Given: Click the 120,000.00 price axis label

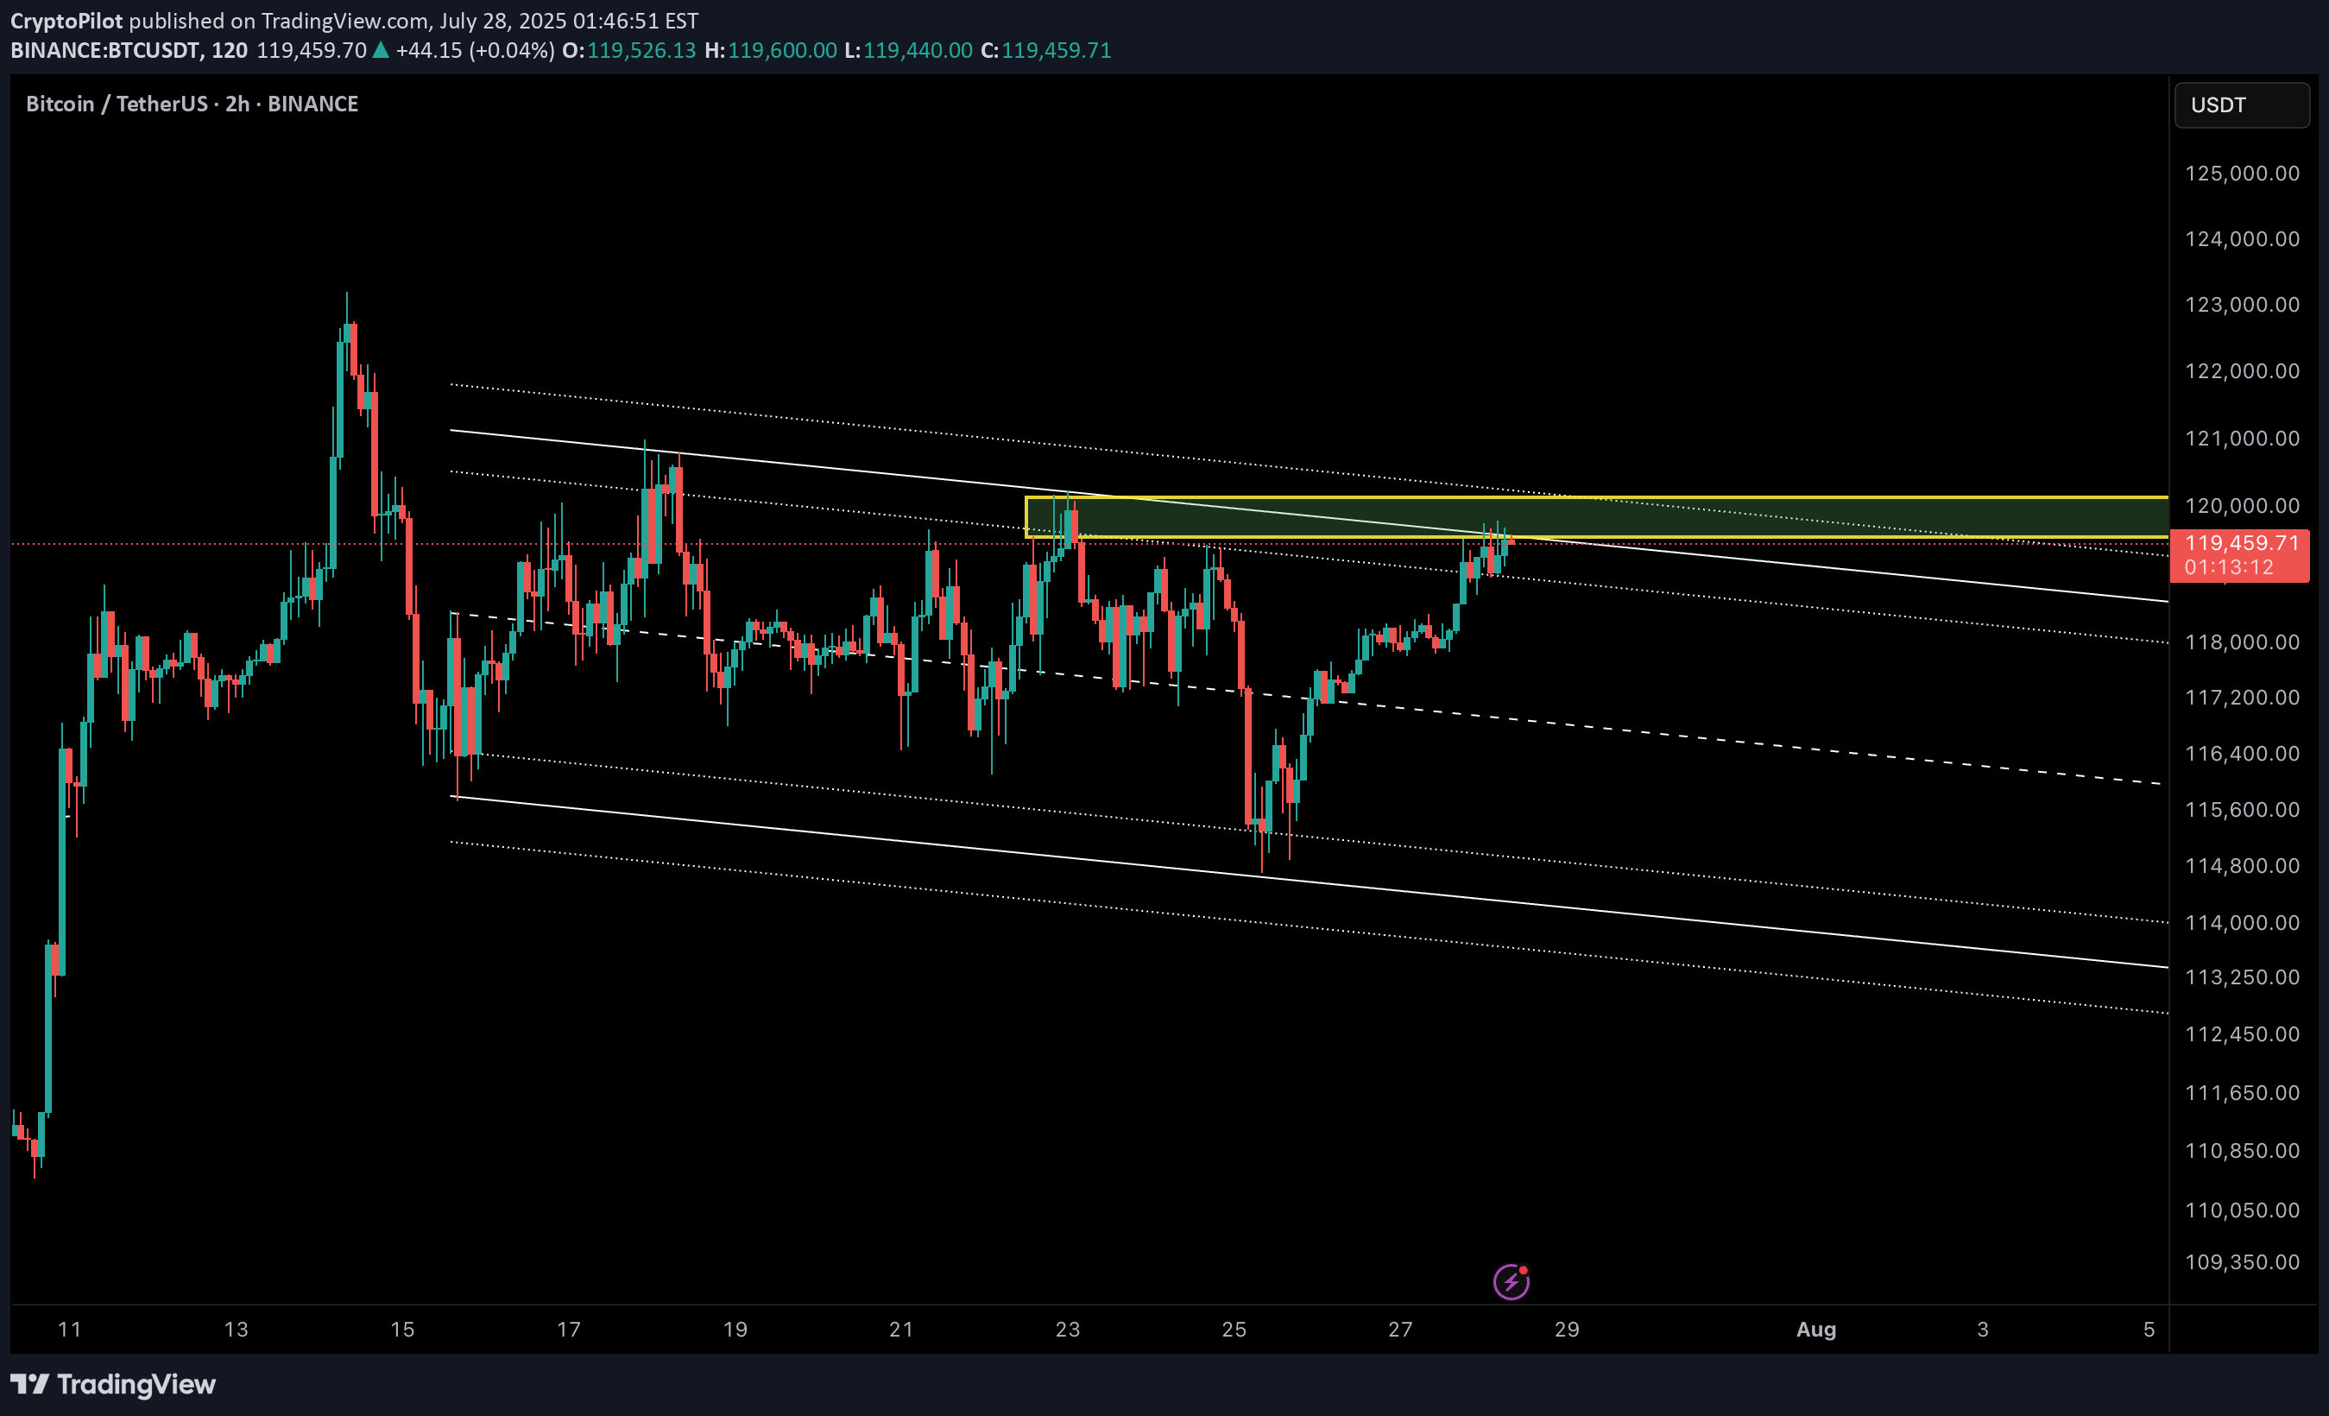Looking at the screenshot, I should (x=2241, y=506).
